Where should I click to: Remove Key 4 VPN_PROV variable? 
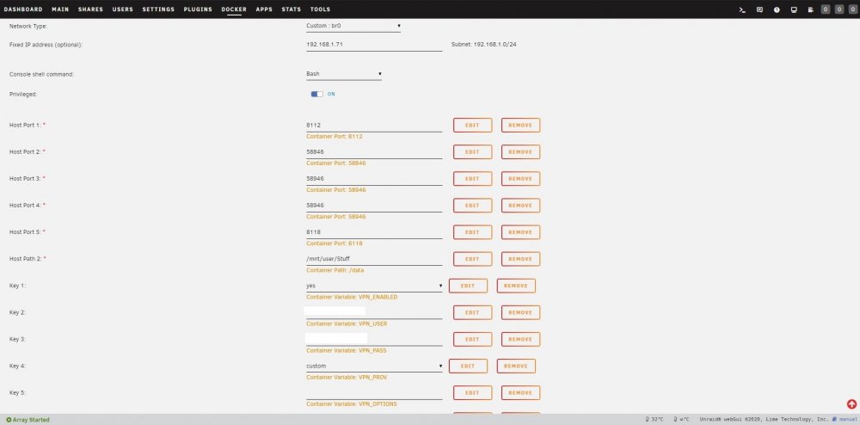(x=516, y=366)
